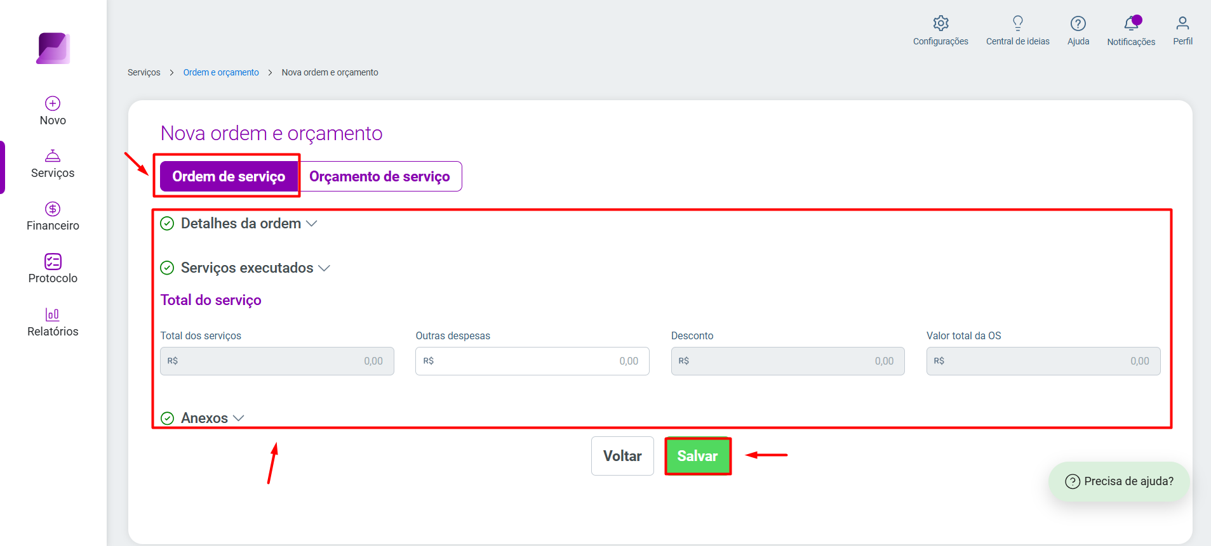This screenshot has height=546, width=1211.
Task: Go to Financeiro dollar icon
Action: [x=53, y=209]
